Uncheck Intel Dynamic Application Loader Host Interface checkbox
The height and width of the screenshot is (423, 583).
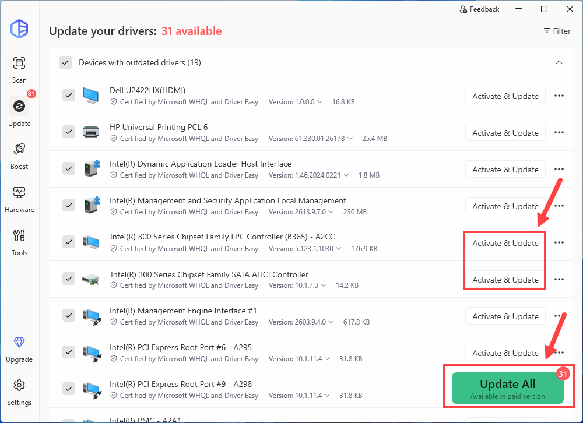click(x=69, y=168)
